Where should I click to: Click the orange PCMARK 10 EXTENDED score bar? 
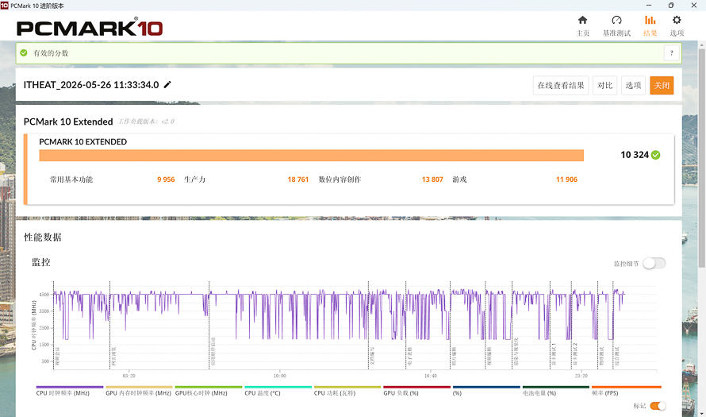311,156
